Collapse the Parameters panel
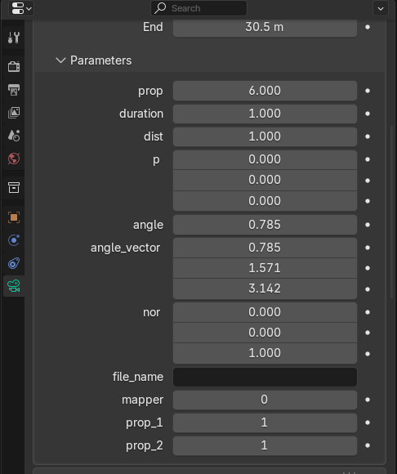397x474 pixels. [x=60, y=60]
